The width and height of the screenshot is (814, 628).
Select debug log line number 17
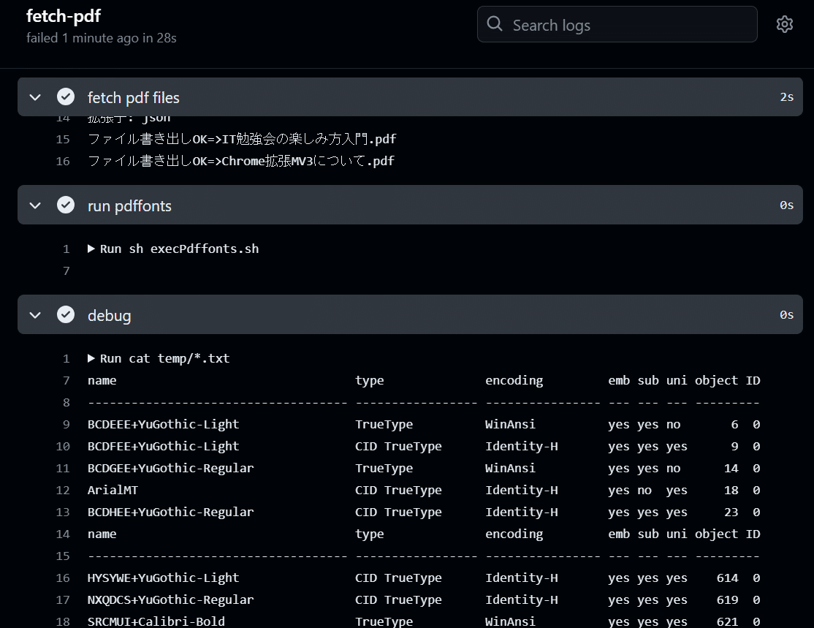(x=63, y=600)
